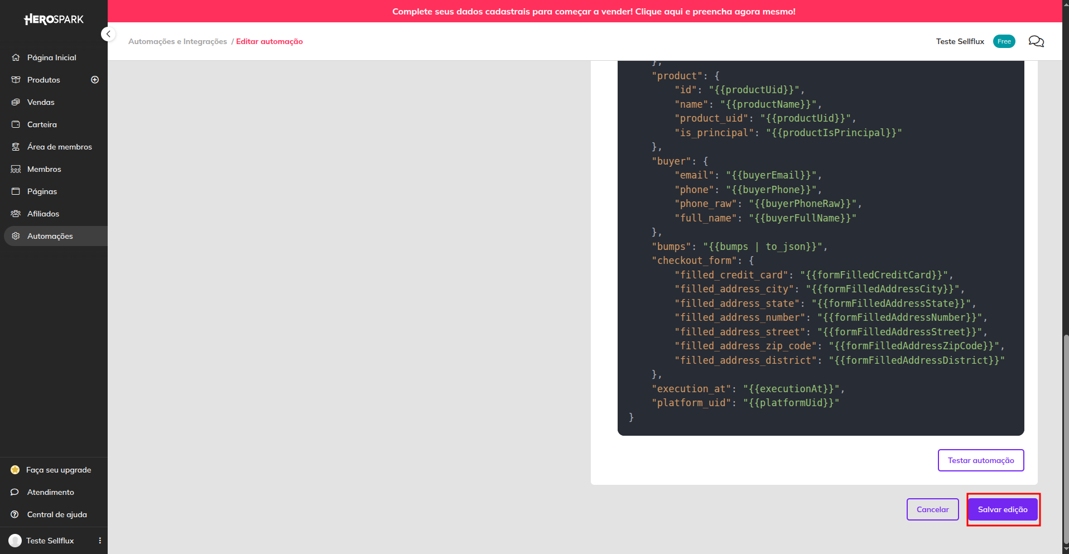This screenshot has height=554, width=1069.
Task: Open Teste Sellflux three-dot options menu
Action: 100,541
